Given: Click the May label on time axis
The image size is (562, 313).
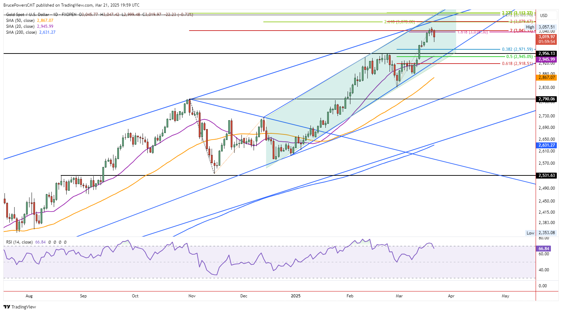Looking at the screenshot, I should (x=505, y=296).
